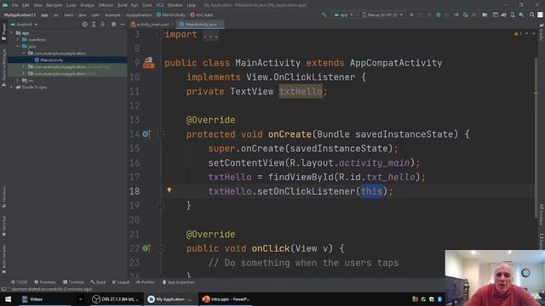545x306 pixels.
Task: Click Select Opened File target icon
Action: coord(84,25)
